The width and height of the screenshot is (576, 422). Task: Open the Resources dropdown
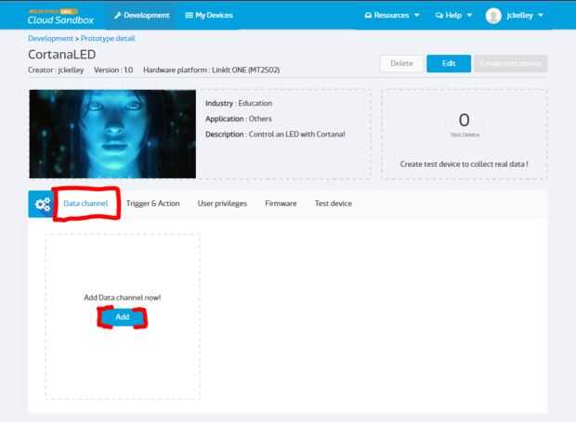pos(392,16)
